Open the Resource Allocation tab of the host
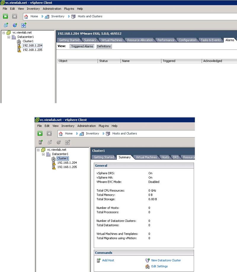This screenshot has width=237, height=272. [x=140, y=40]
